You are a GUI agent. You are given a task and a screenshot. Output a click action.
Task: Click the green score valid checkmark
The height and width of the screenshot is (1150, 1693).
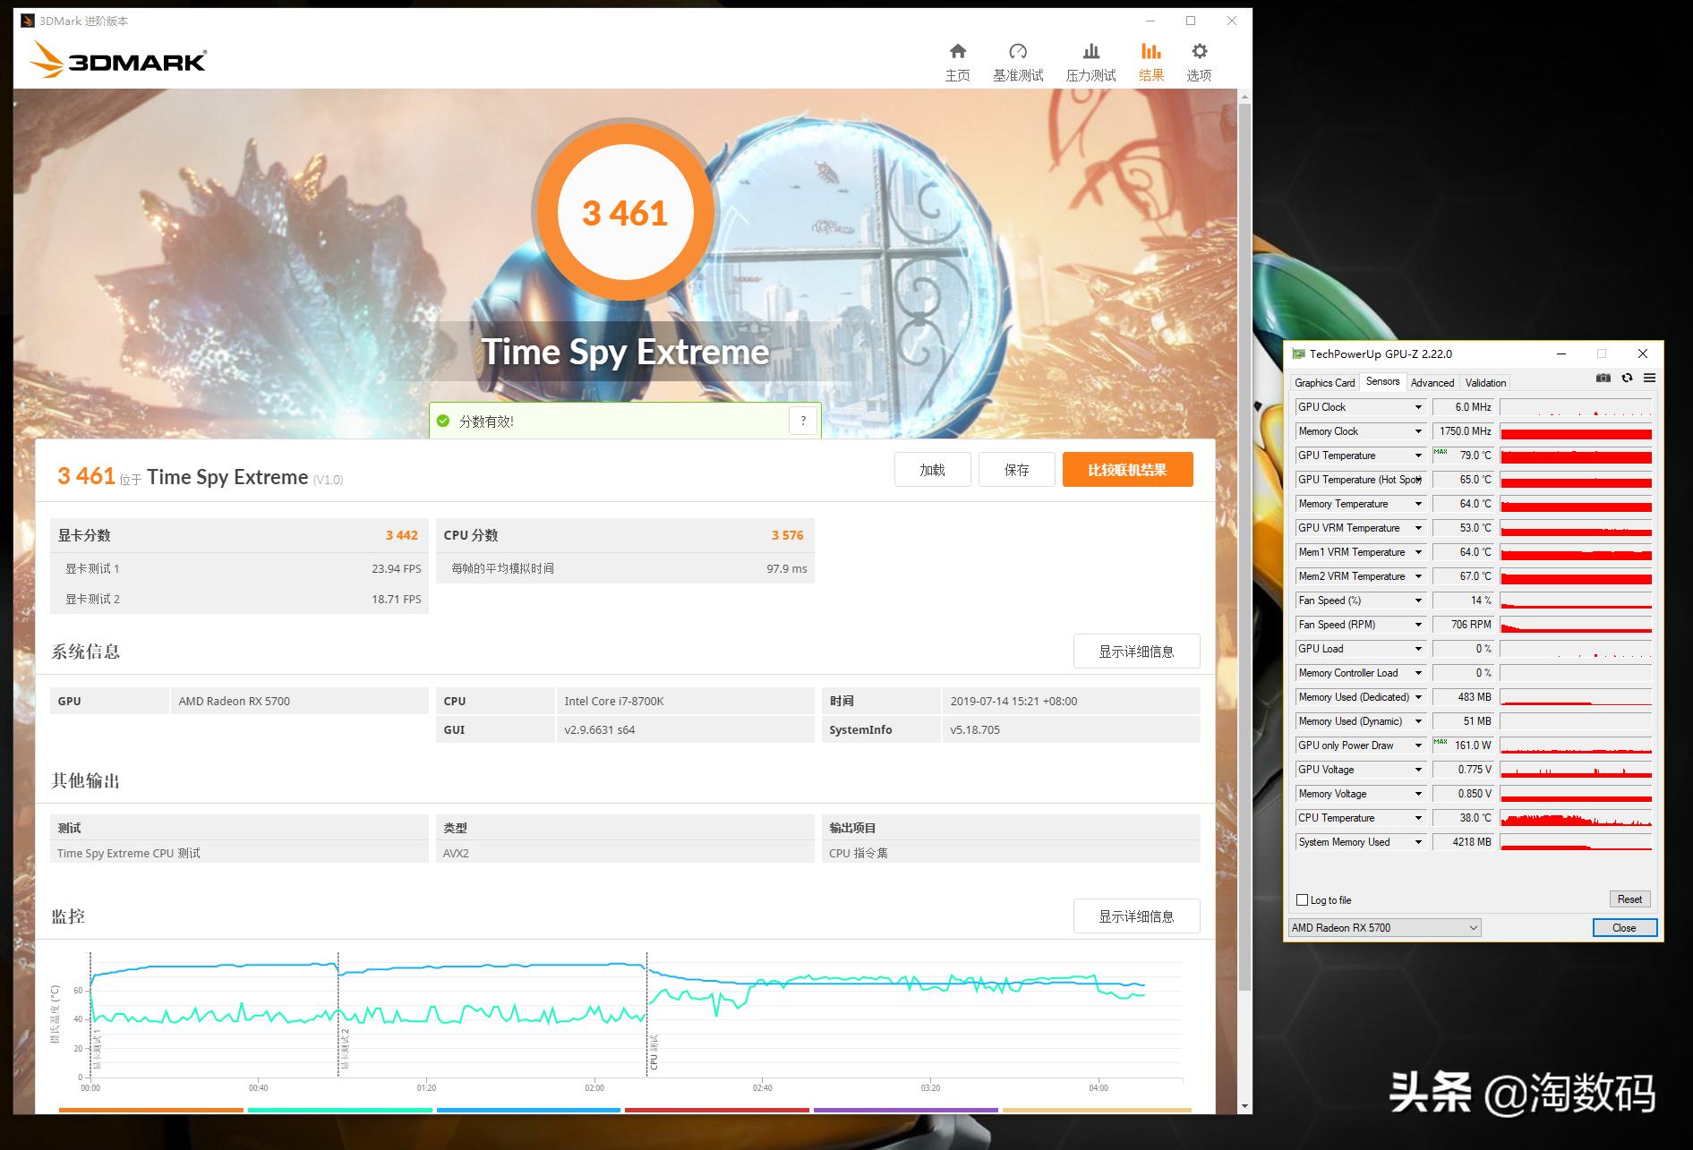click(x=442, y=420)
